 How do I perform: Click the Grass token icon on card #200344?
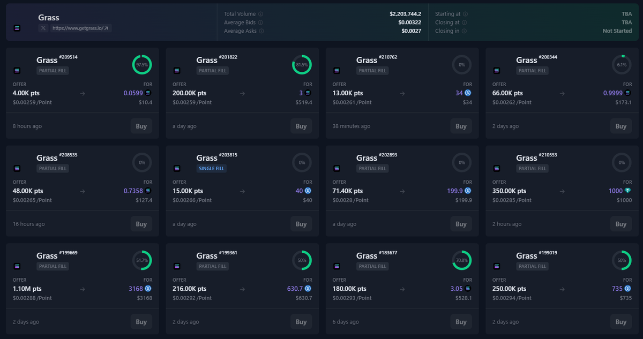click(x=497, y=70)
